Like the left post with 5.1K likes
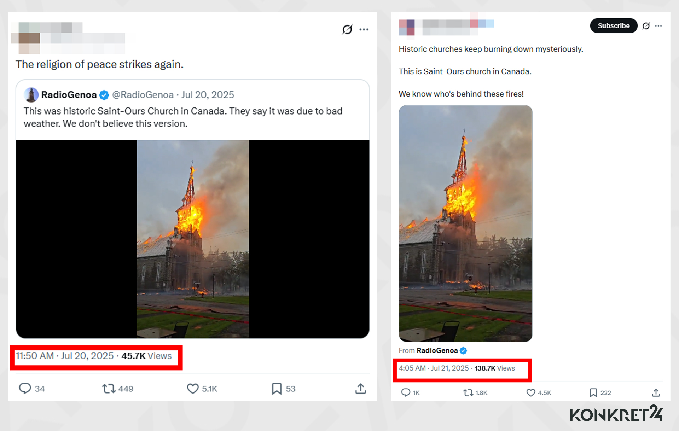679x431 pixels. 192,388
